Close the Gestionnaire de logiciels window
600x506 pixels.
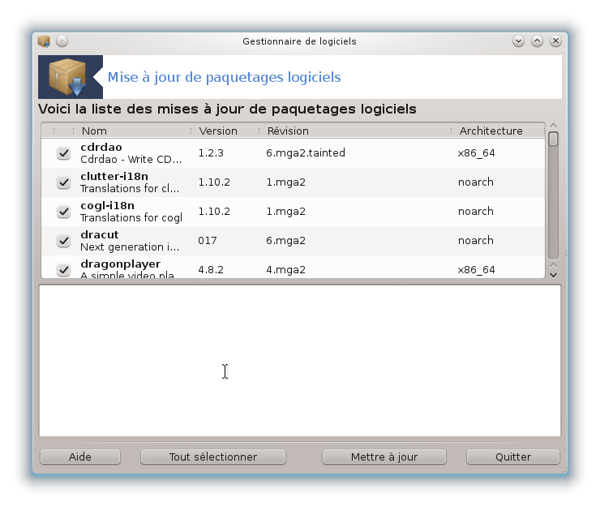[555, 41]
